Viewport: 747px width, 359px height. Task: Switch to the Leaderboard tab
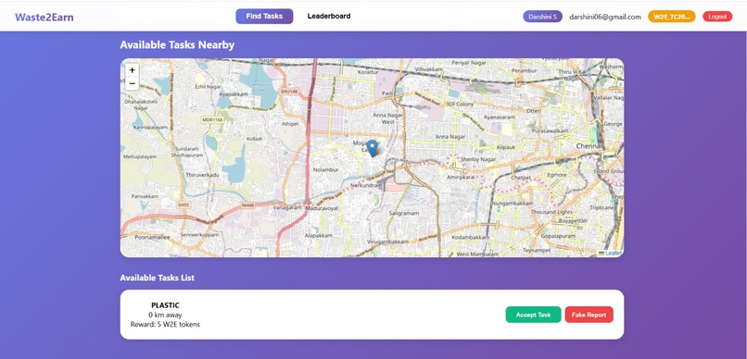click(329, 16)
